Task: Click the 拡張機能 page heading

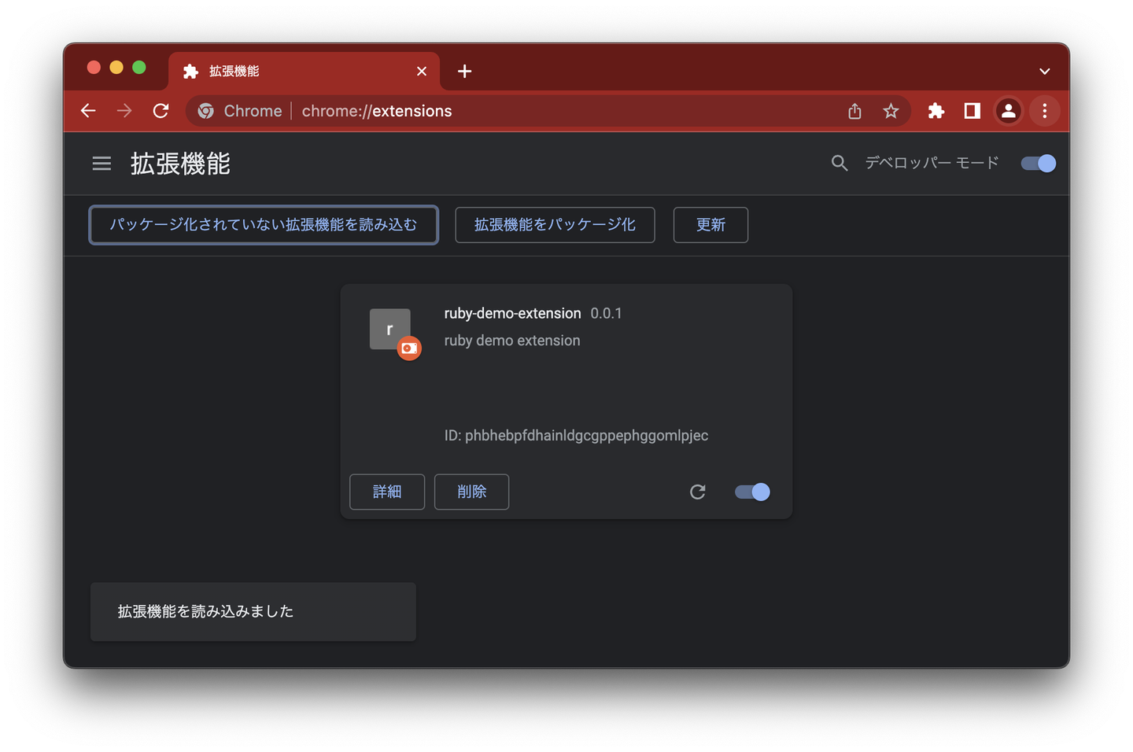Action: [180, 164]
